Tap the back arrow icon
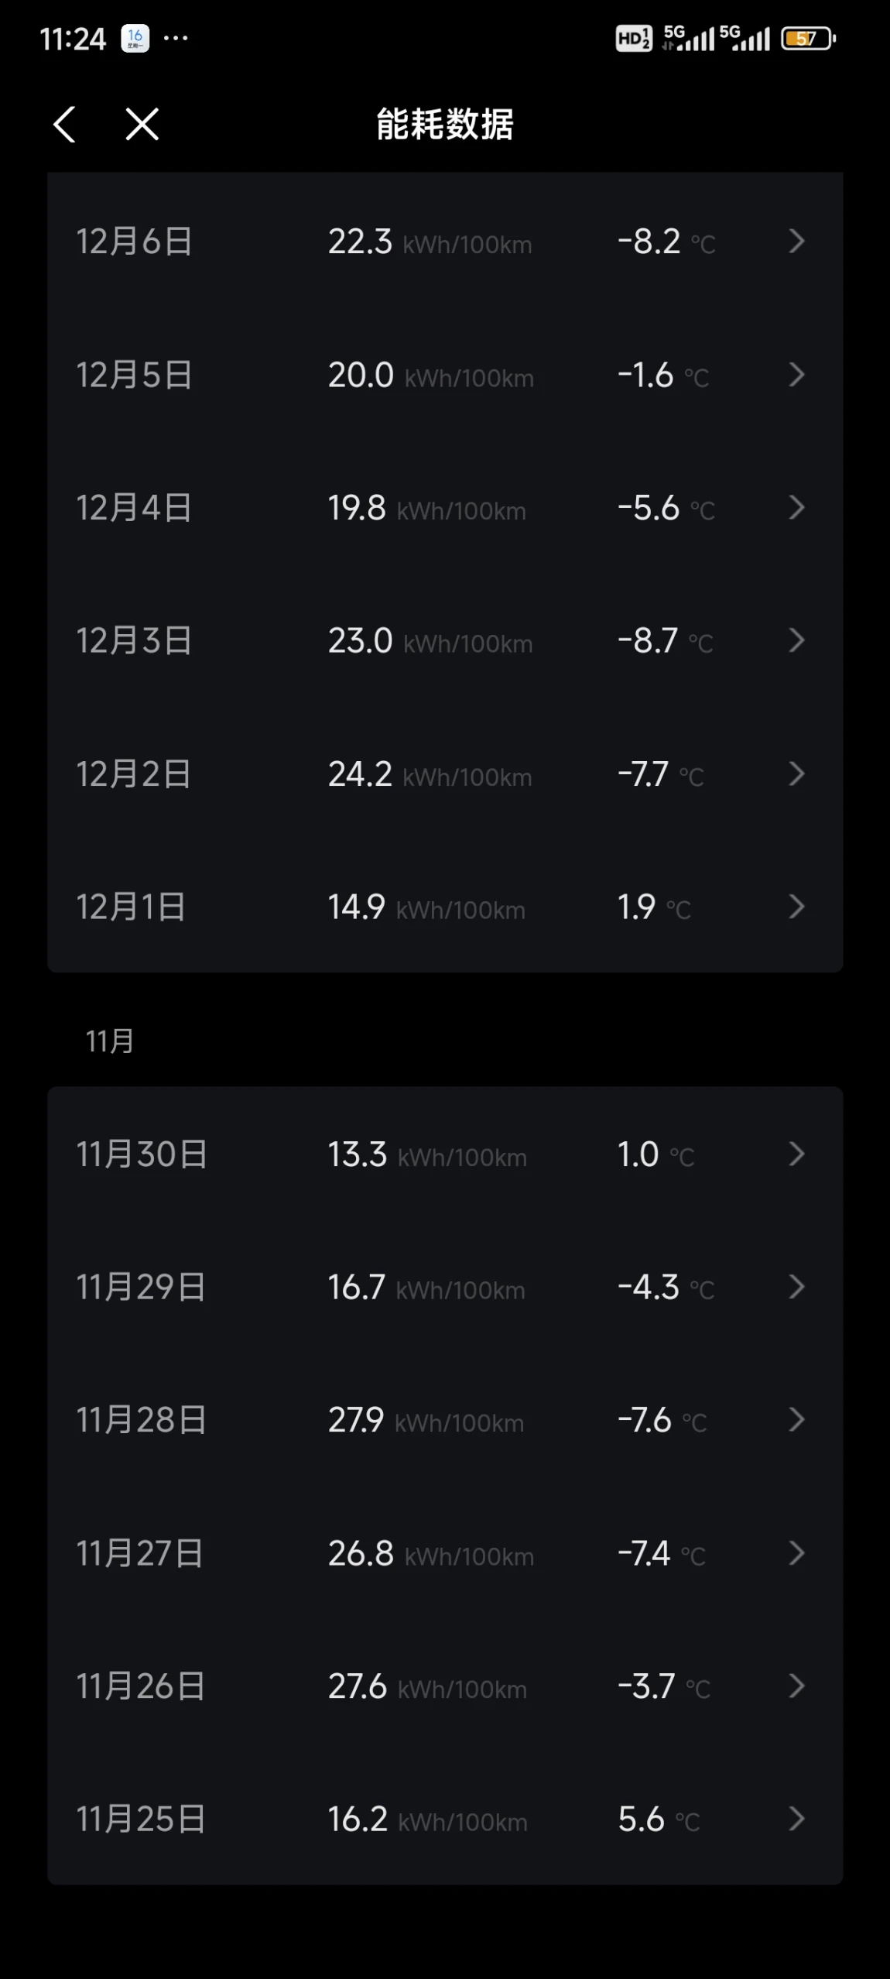The height and width of the screenshot is (1979, 890). click(64, 124)
